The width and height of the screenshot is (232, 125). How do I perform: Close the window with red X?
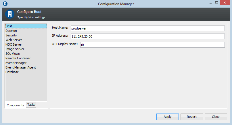point(225,3)
